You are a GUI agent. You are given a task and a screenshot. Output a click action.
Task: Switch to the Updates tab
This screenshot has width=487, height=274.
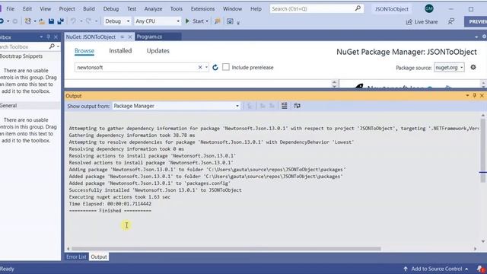click(158, 51)
